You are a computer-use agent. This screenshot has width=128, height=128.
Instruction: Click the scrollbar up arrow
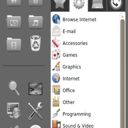(123, 16)
